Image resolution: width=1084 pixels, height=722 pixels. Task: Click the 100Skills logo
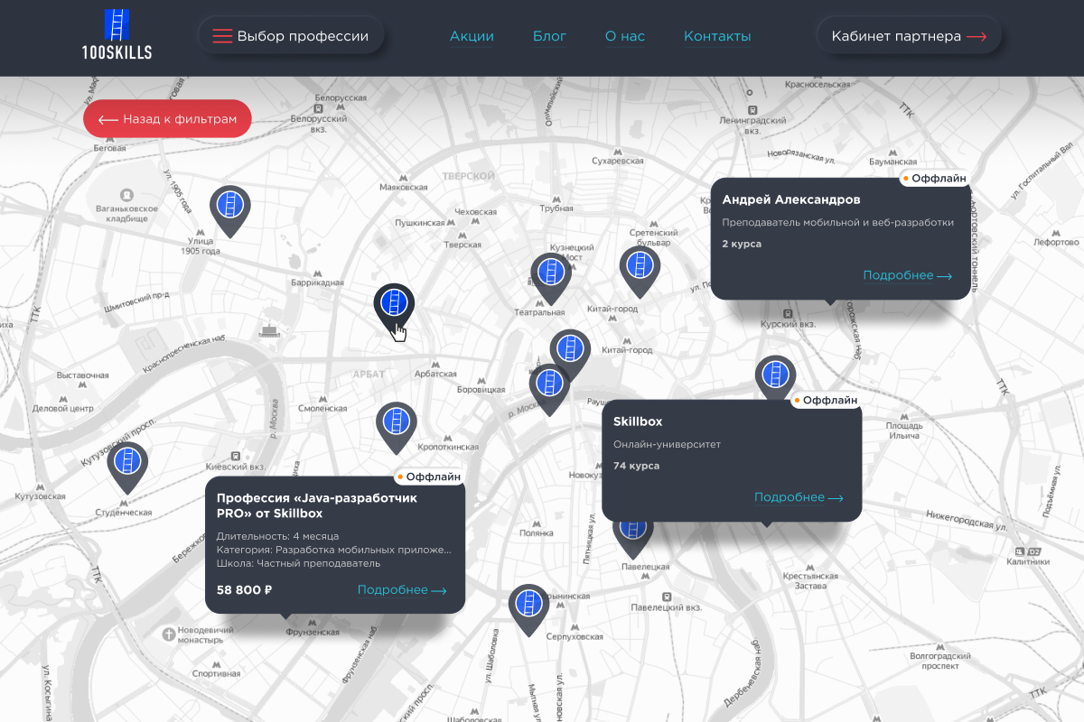117,35
